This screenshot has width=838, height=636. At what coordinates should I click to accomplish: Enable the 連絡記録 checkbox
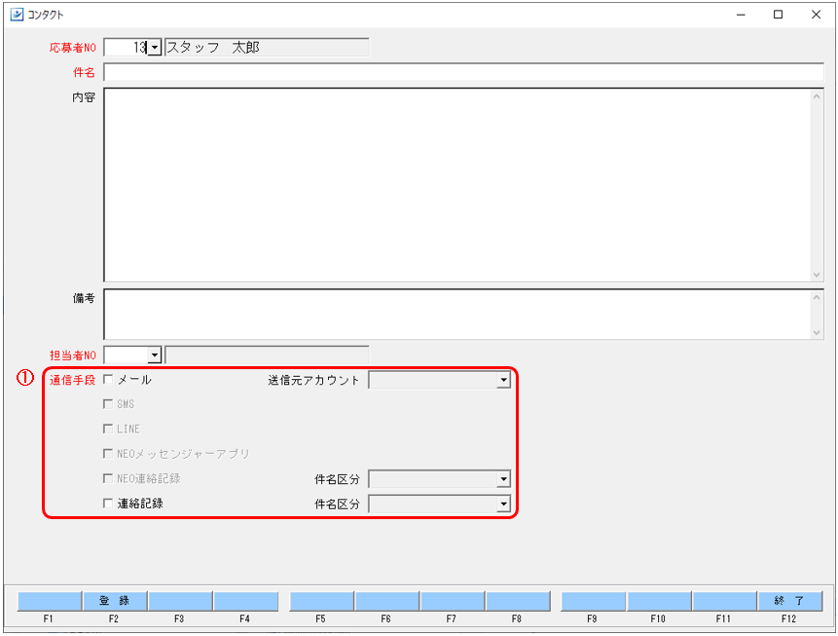108,504
